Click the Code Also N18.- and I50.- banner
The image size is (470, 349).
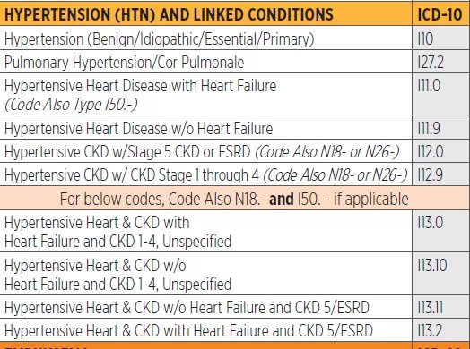tap(235, 199)
